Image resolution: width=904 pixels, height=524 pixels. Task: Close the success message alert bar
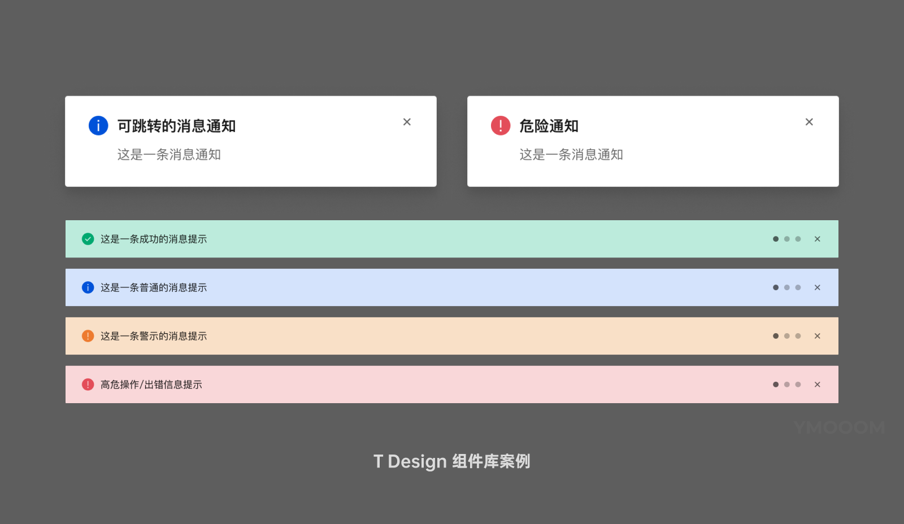pyautogui.click(x=818, y=239)
